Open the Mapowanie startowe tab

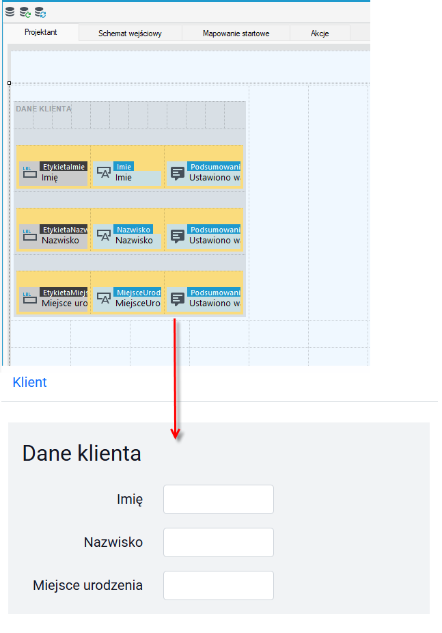(236, 33)
